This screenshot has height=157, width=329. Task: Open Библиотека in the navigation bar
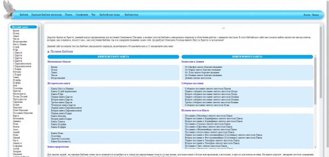tap(131, 15)
